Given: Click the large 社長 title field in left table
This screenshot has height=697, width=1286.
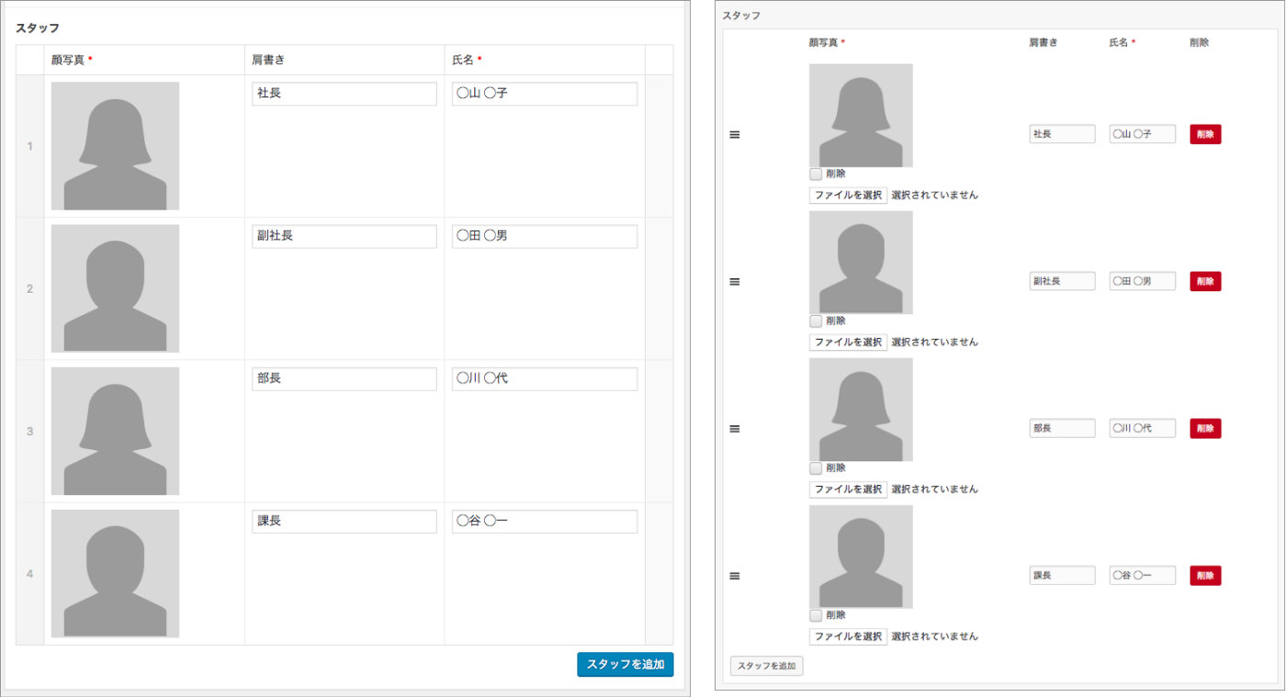Looking at the screenshot, I should [344, 94].
